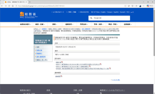Open the 議事次第 PDF link
The width and height of the screenshot is (155, 94).
(59, 62)
